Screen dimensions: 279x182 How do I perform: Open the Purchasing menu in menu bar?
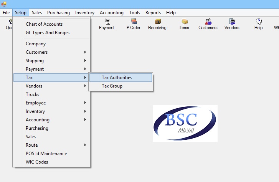pos(58,13)
